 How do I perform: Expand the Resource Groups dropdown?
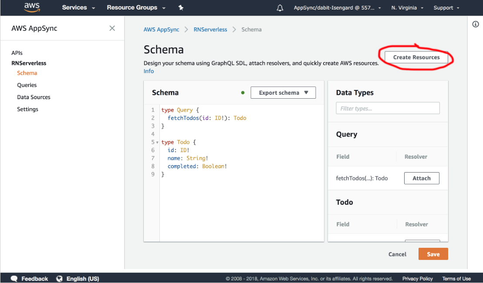(136, 8)
